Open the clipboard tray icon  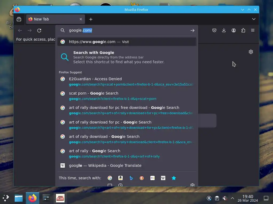[217, 198]
